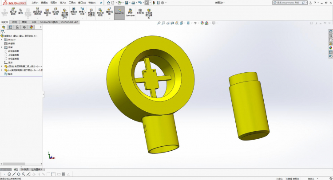The image size is (333, 180).
Task: Click the Speedpak update icon
Action: (x=130, y=13)
